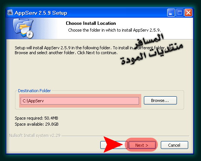Image resolution: width=201 pixels, height=161 pixels.
Task: Open the title bar installer icon menu
Action: [x=10, y=12]
